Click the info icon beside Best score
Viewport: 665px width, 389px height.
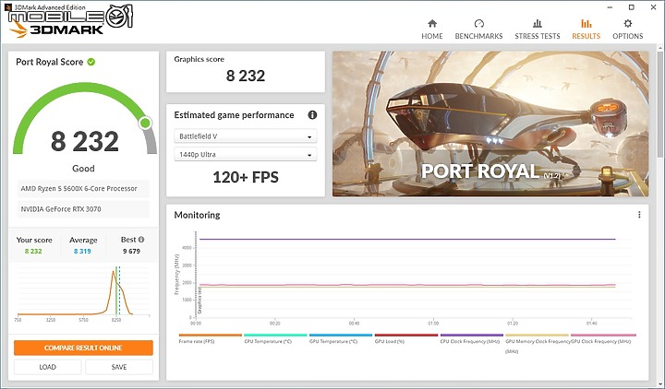coord(141,239)
